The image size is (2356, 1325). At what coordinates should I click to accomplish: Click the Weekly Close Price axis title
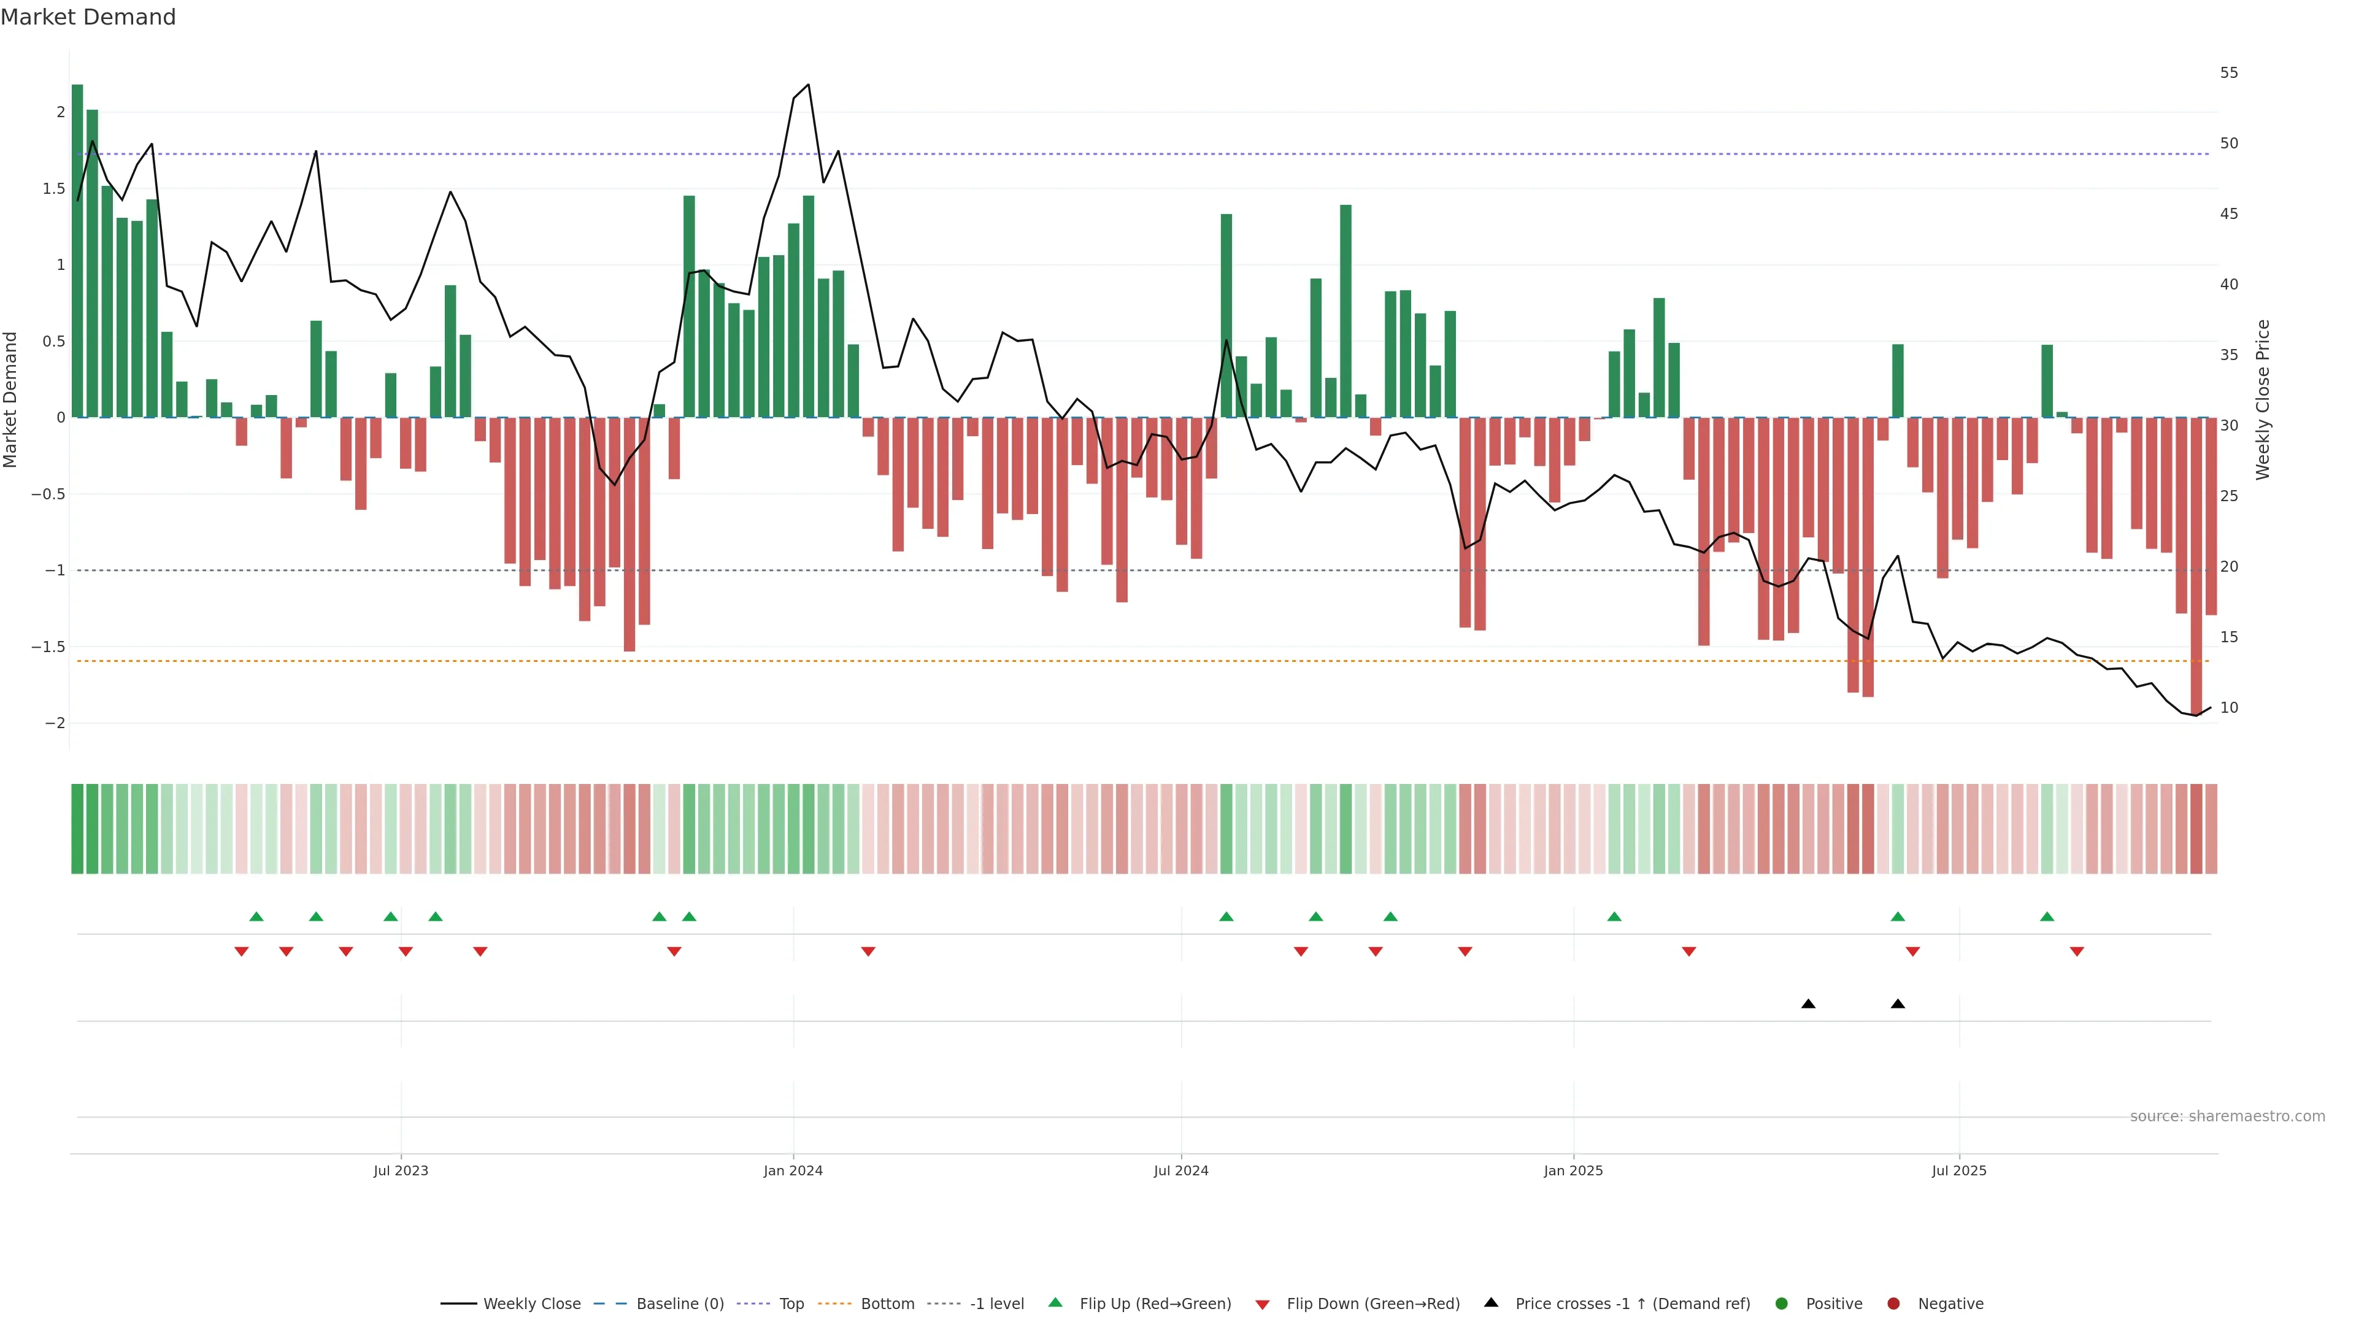[2263, 399]
